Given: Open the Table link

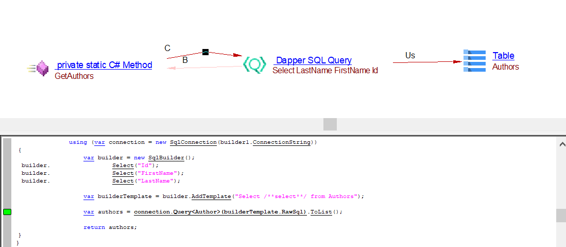Looking at the screenshot, I should click(503, 56).
